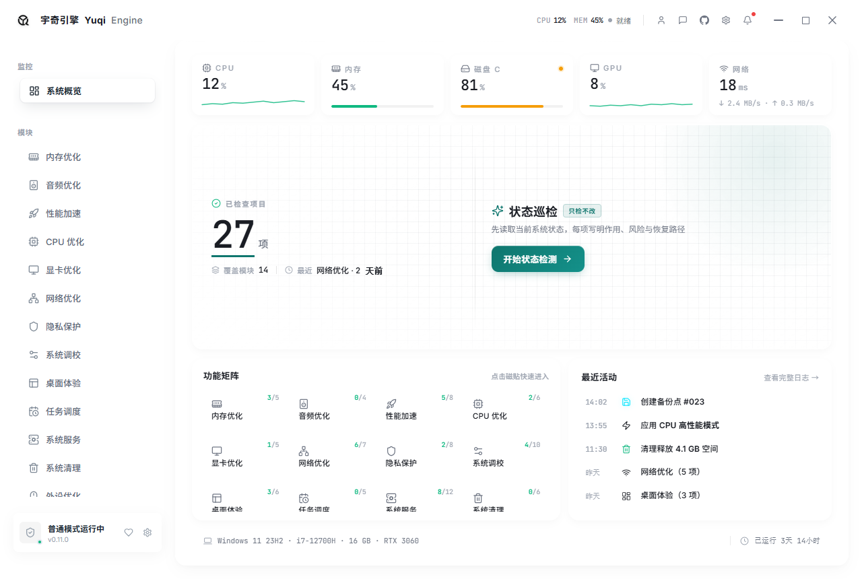Click the CPU usage card
Image resolution: width=862 pixels, height=579 pixels.
tap(253, 86)
